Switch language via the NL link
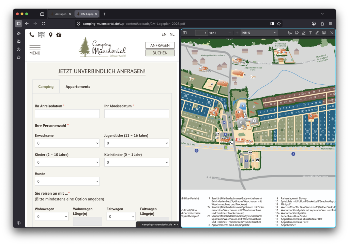Image resolution: width=349 pixels, height=245 pixels. pos(172,34)
